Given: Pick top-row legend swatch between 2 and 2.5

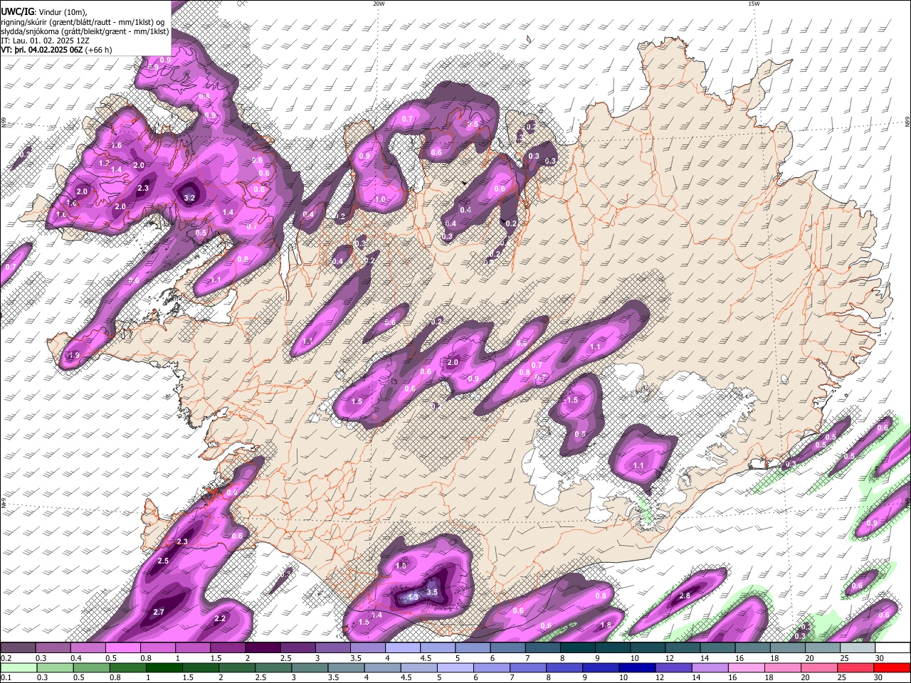Looking at the screenshot, I should point(263,648).
